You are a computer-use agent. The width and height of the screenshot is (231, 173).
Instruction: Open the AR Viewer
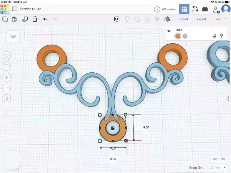(x=165, y=9)
